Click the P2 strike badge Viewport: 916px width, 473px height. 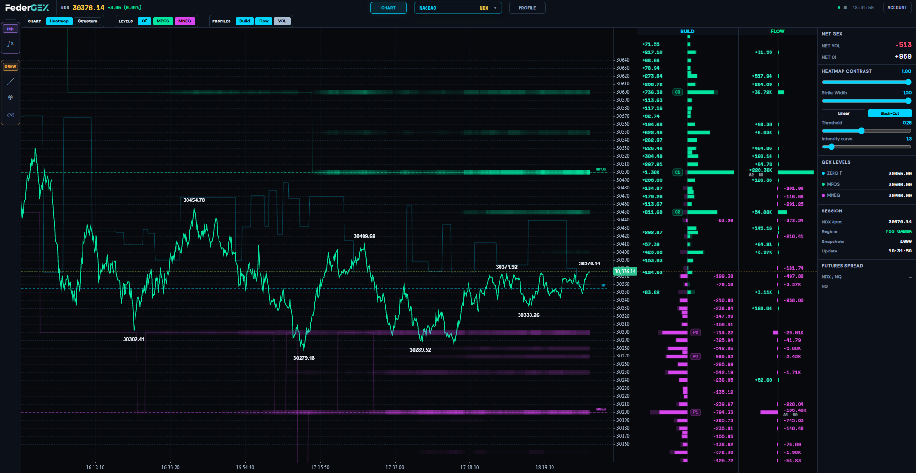point(696,333)
